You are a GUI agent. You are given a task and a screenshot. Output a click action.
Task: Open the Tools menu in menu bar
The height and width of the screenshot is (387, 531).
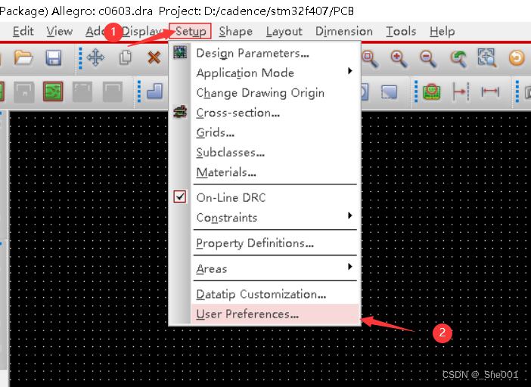pos(401,31)
